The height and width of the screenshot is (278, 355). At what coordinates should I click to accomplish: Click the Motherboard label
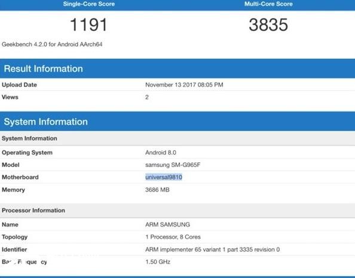pyautogui.click(x=20, y=177)
